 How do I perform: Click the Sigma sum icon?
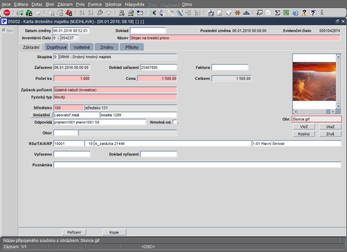tap(277, 13)
